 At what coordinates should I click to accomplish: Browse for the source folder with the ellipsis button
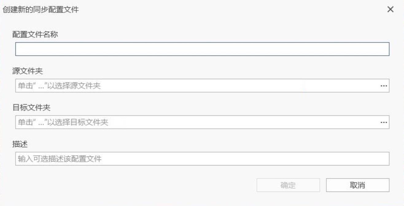[383, 86]
